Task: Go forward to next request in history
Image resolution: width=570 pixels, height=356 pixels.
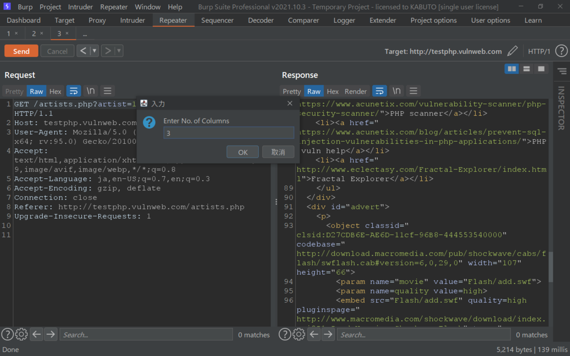Action: point(108,51)
